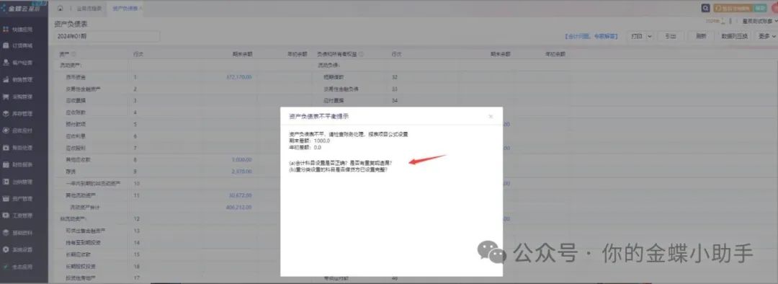
Task: Expand the 打印 dropdown arrow
Action: (x=649, y=36)
